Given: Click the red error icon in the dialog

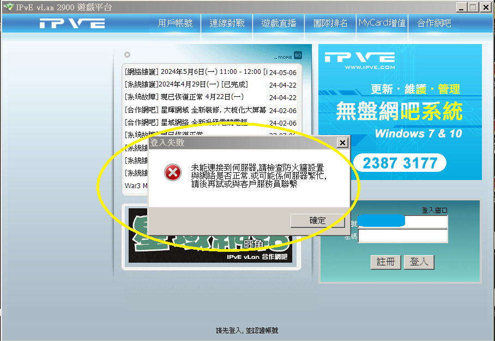Looking at the screenshot, I should coord(173,172).
